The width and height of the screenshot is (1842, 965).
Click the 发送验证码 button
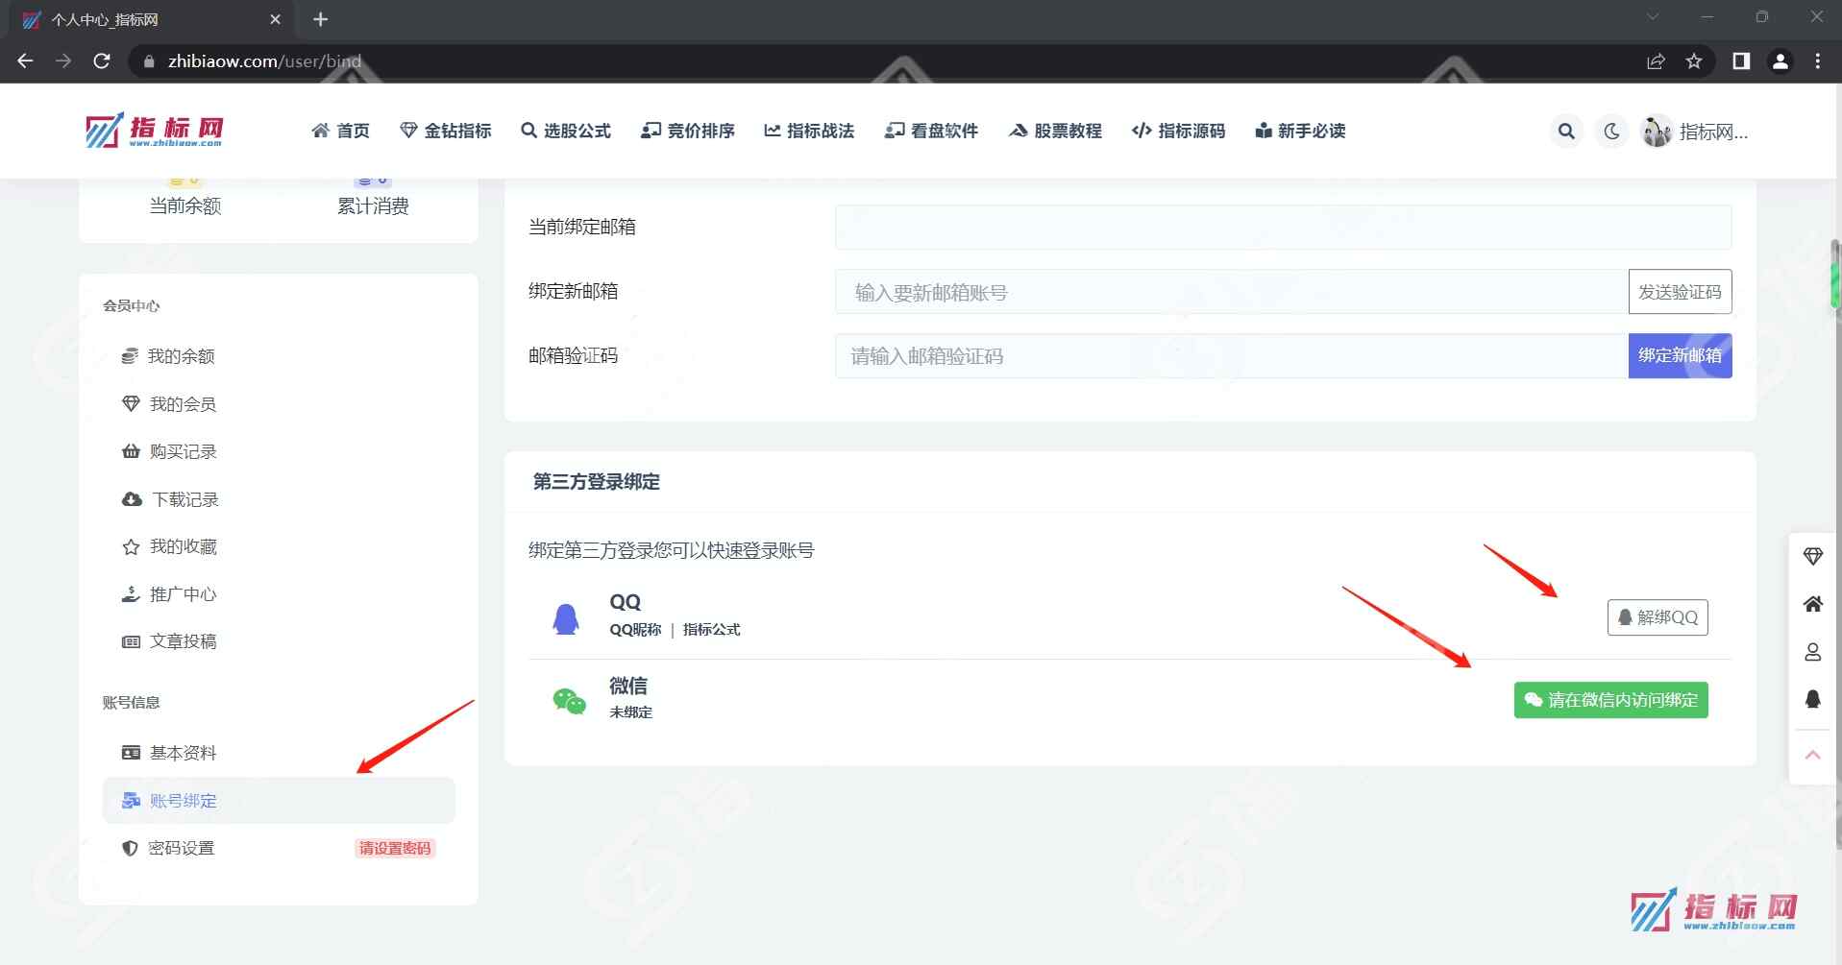pos(1680,292)
